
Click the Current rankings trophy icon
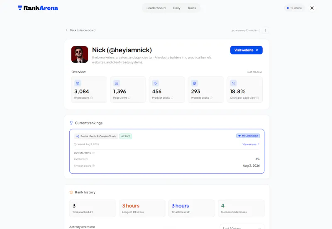coord(71,123)
